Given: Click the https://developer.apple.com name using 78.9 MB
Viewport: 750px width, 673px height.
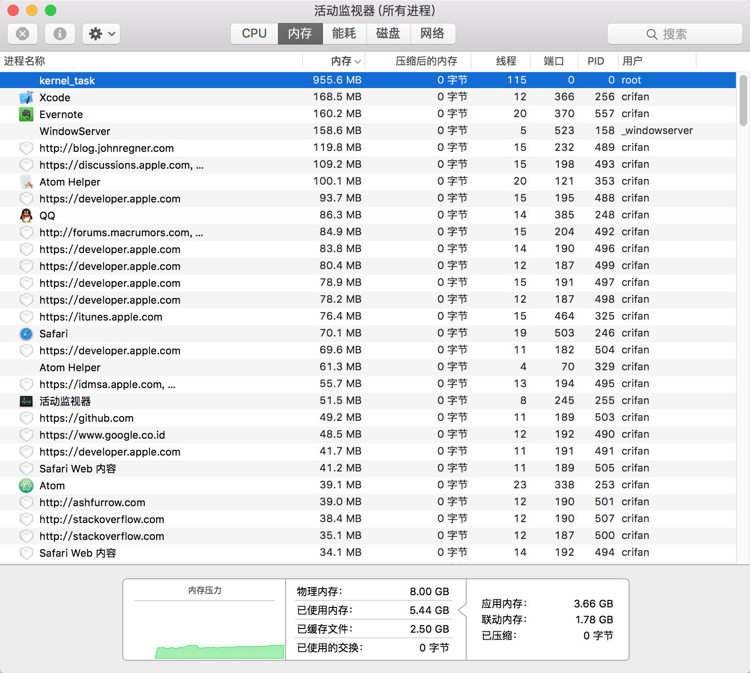Looking at the screenshot, I should 110,283.
